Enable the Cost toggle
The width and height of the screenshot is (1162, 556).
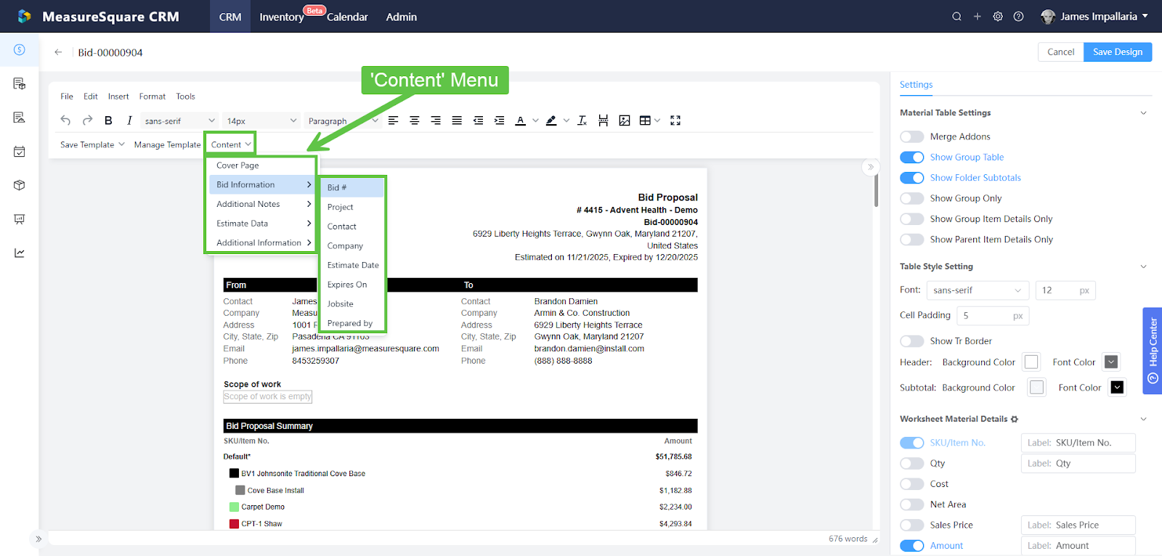point(911,484)
